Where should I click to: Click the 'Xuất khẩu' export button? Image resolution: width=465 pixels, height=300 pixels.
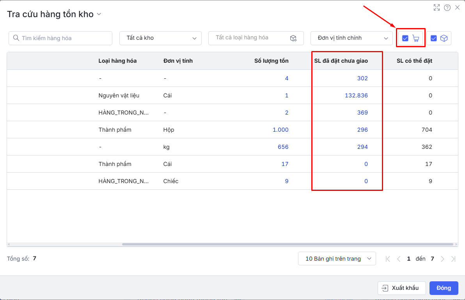pyautogui.click(x=401, y=288)
